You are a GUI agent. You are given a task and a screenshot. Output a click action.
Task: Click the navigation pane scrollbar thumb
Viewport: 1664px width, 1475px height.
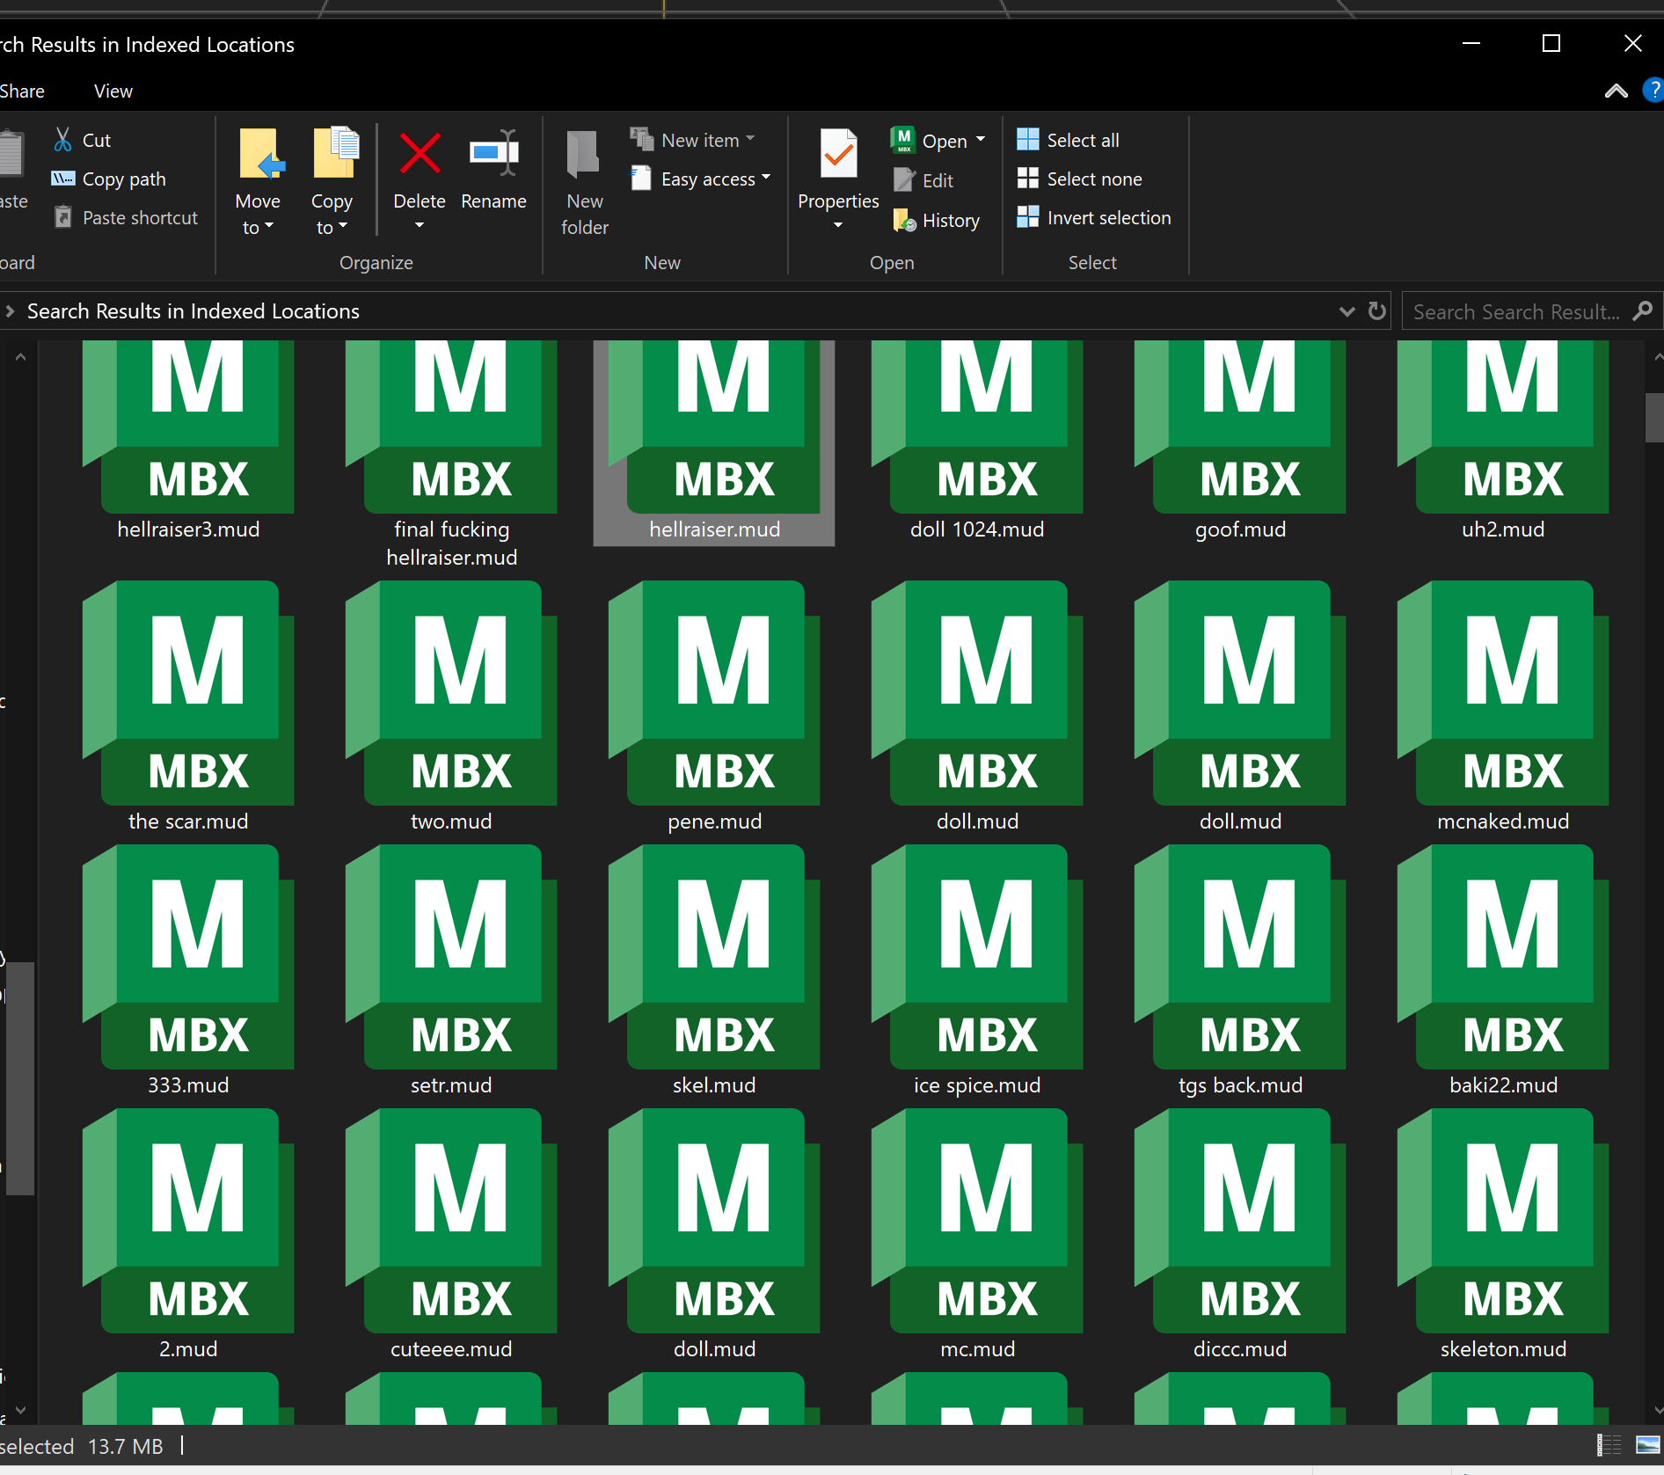20,1078
